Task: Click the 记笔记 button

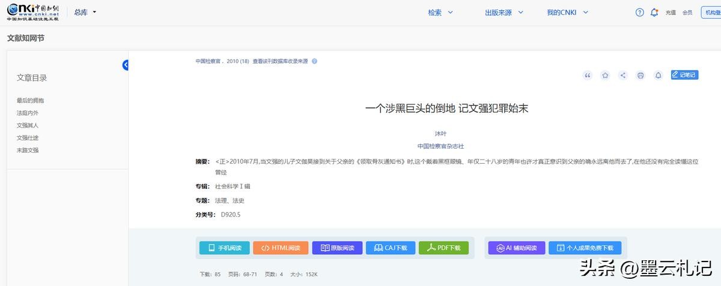Action: [684, 75]
